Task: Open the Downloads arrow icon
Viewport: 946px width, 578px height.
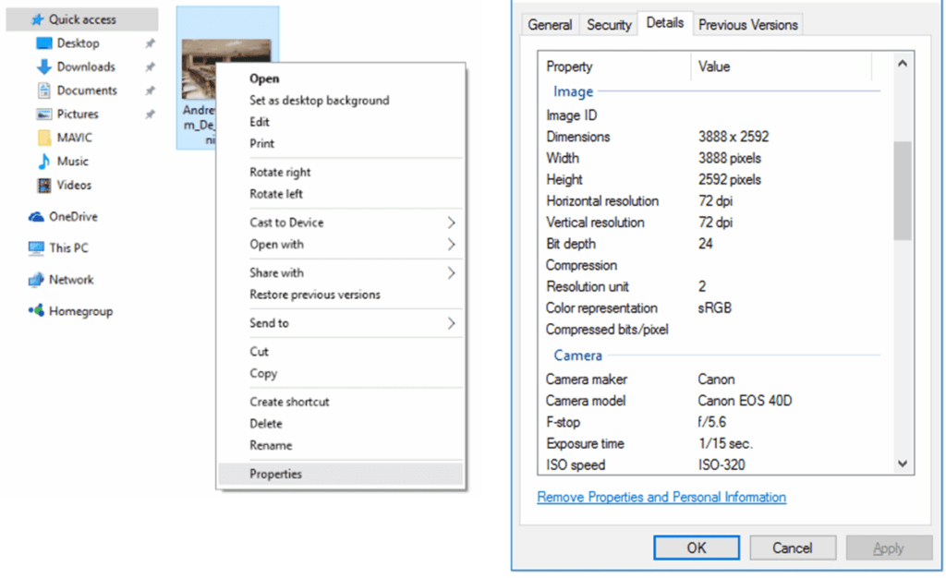Action: [43, 66]
